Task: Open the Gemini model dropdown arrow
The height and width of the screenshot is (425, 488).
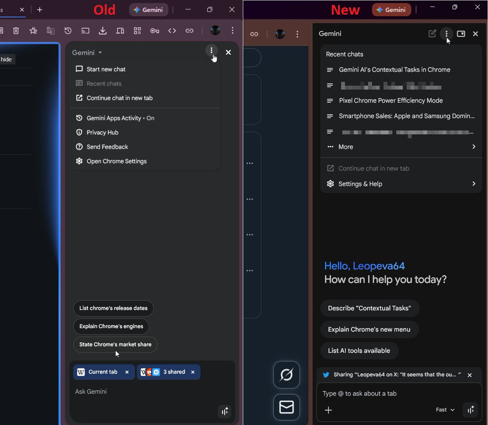Action: 100,53
